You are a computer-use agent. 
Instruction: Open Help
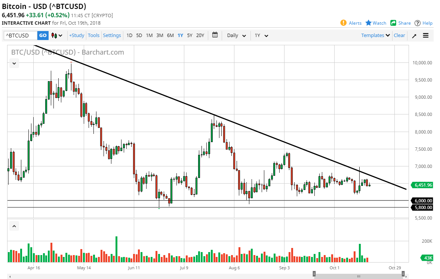426,23
